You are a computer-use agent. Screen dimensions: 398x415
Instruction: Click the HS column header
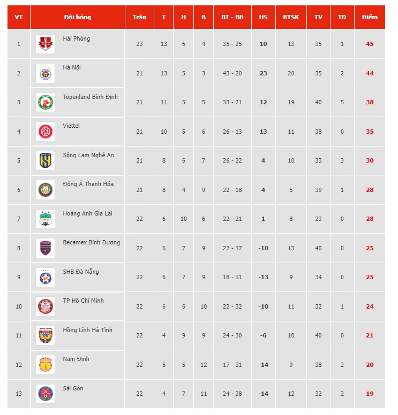point(264,17)
